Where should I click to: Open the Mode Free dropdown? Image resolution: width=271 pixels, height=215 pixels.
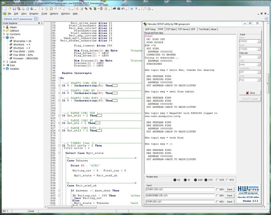[x=259, y=80]
